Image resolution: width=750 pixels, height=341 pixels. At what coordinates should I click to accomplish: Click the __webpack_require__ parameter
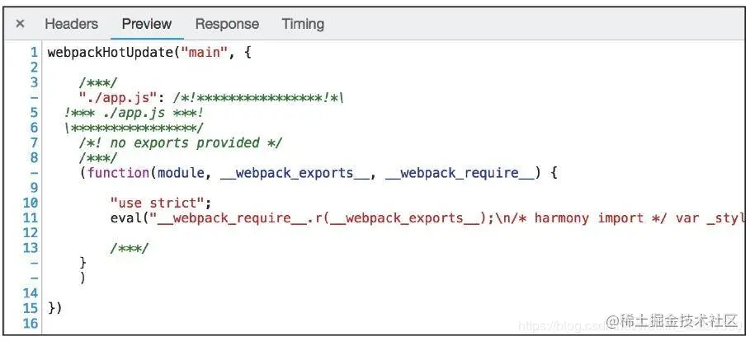coord(460,173)
